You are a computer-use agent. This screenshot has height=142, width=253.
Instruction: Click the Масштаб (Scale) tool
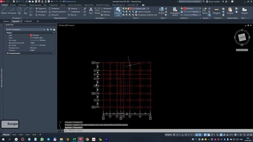point(54,15)
